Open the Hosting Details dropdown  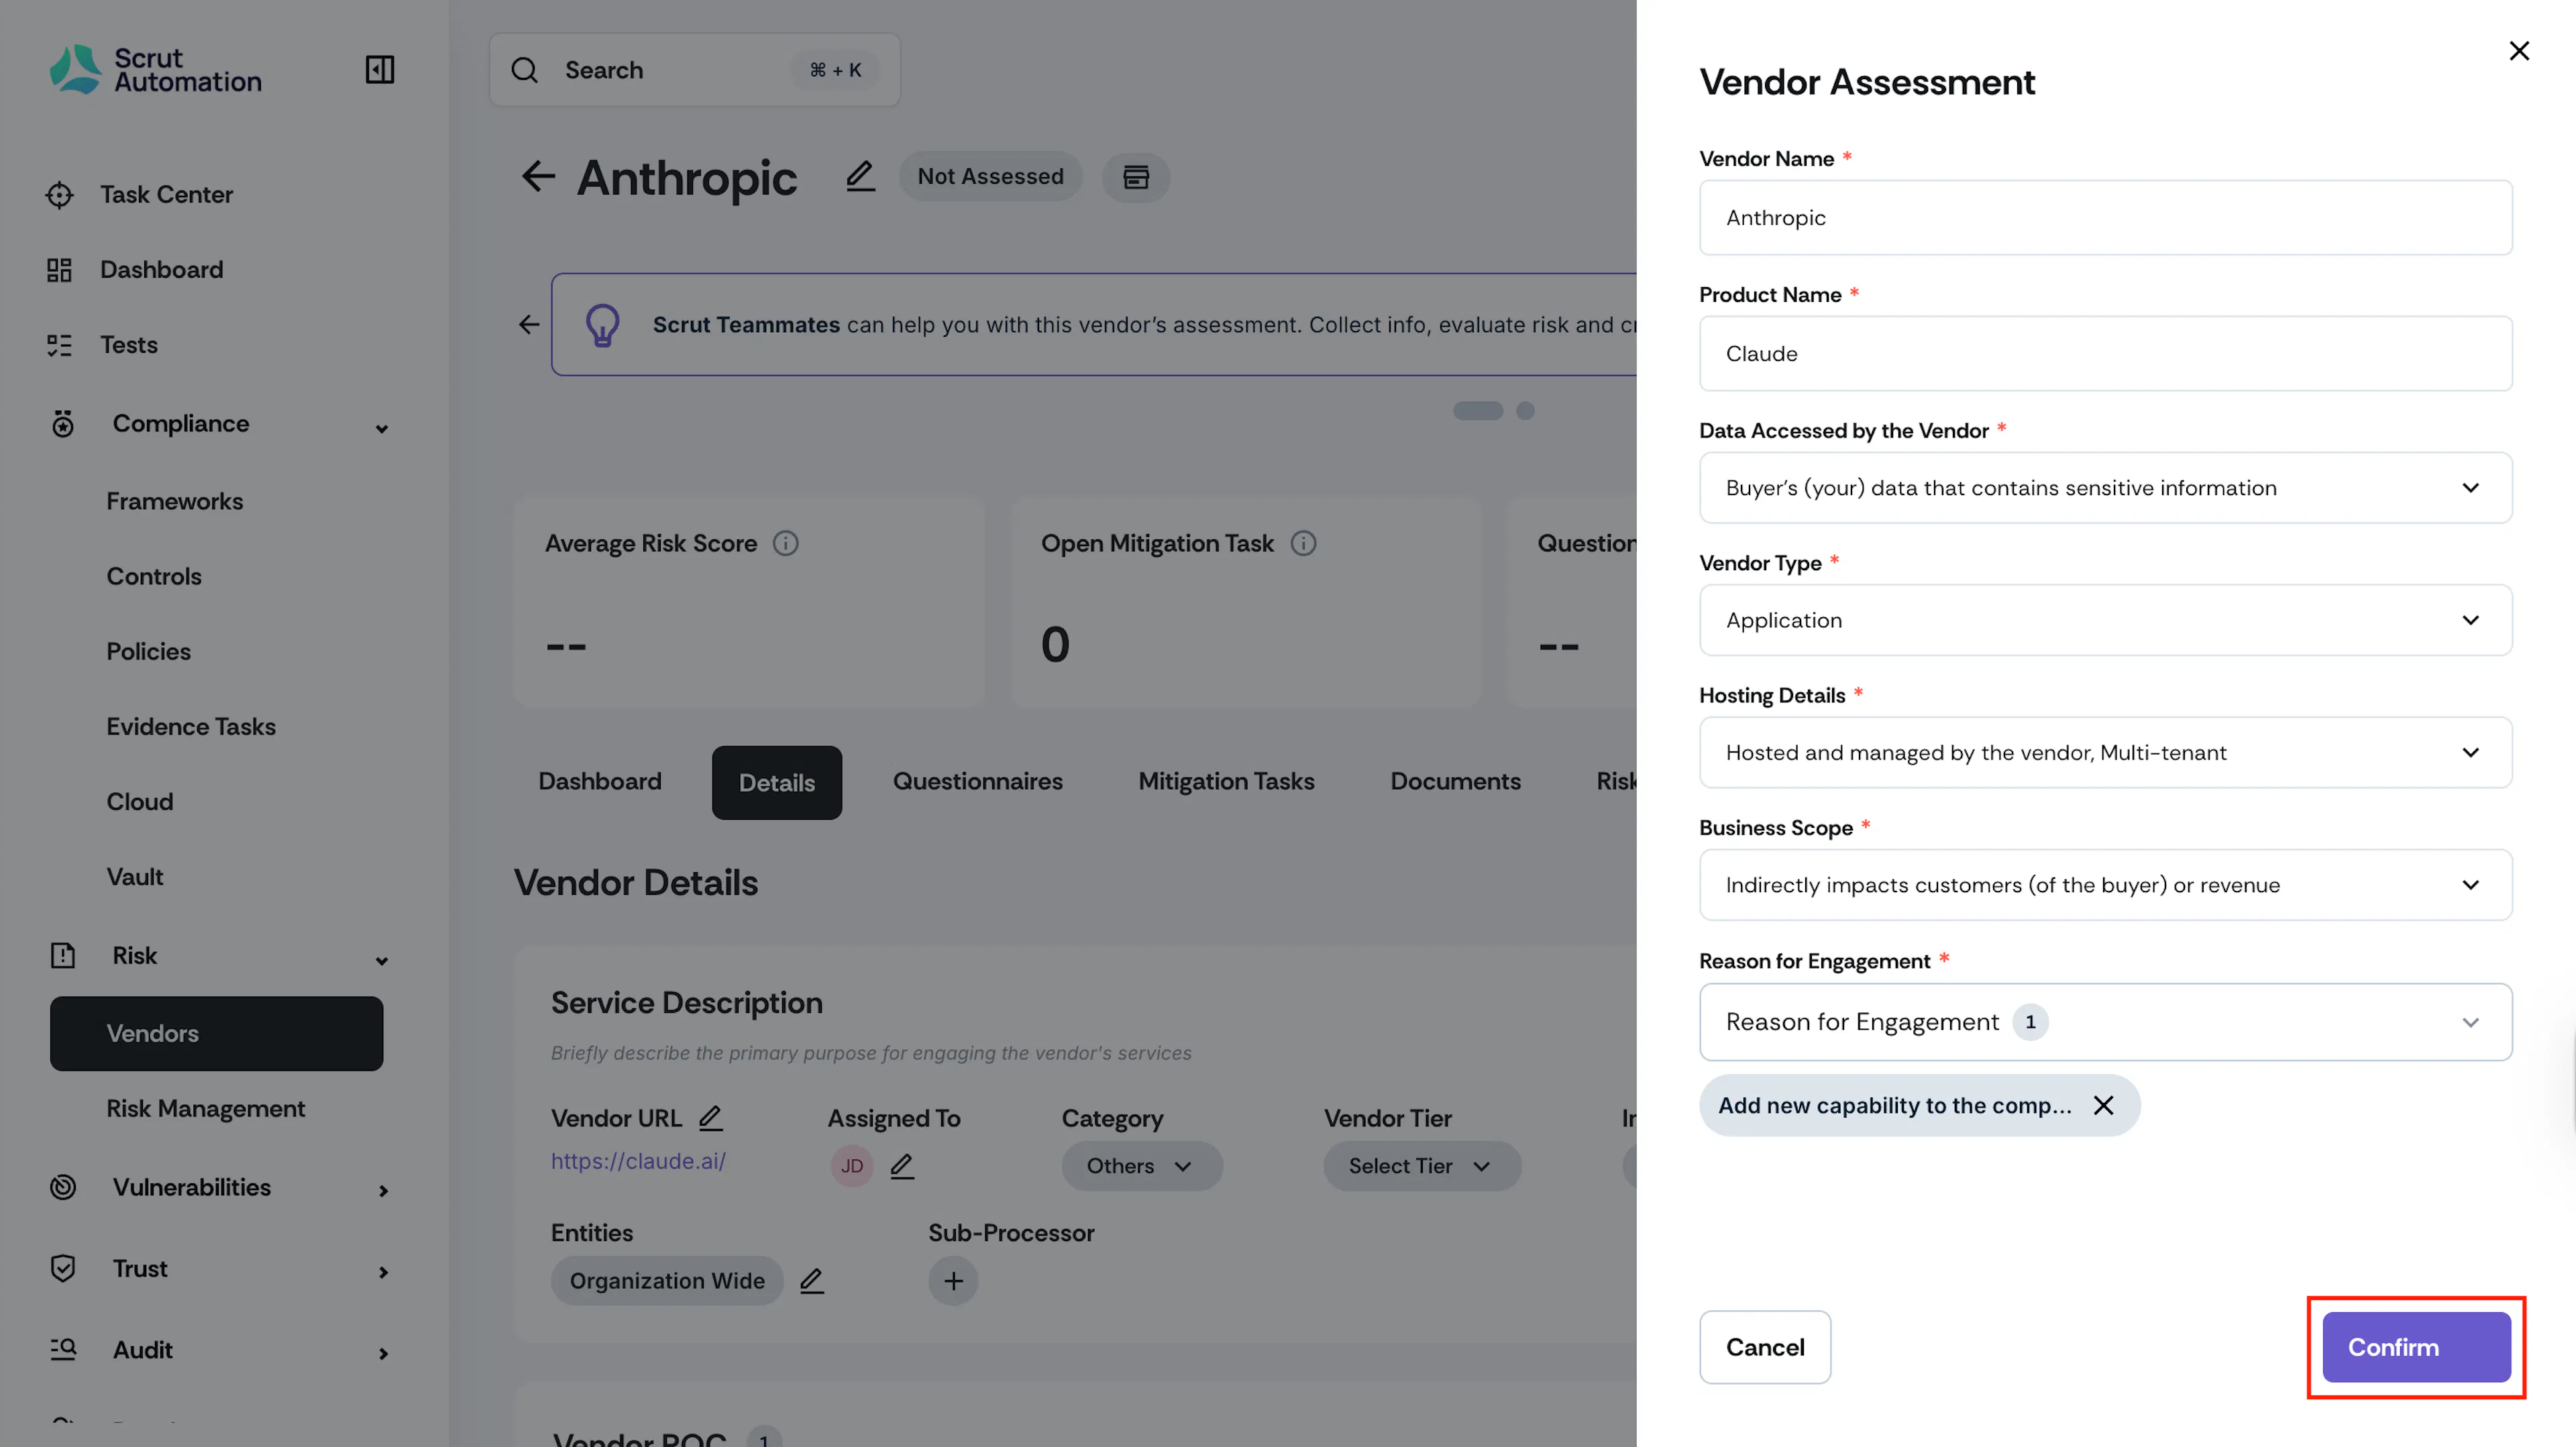point(2105,752)
